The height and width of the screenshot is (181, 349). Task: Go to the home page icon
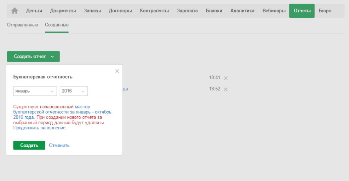point(15,11)
